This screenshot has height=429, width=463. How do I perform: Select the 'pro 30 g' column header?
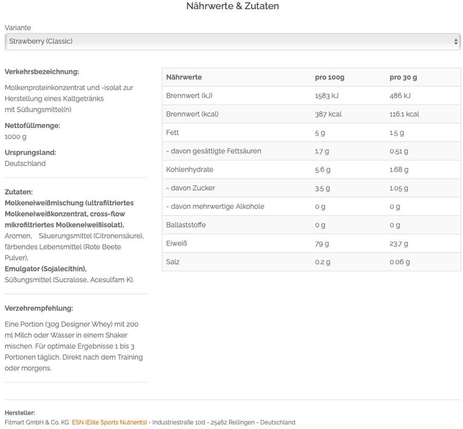click(x=403, y=77)
